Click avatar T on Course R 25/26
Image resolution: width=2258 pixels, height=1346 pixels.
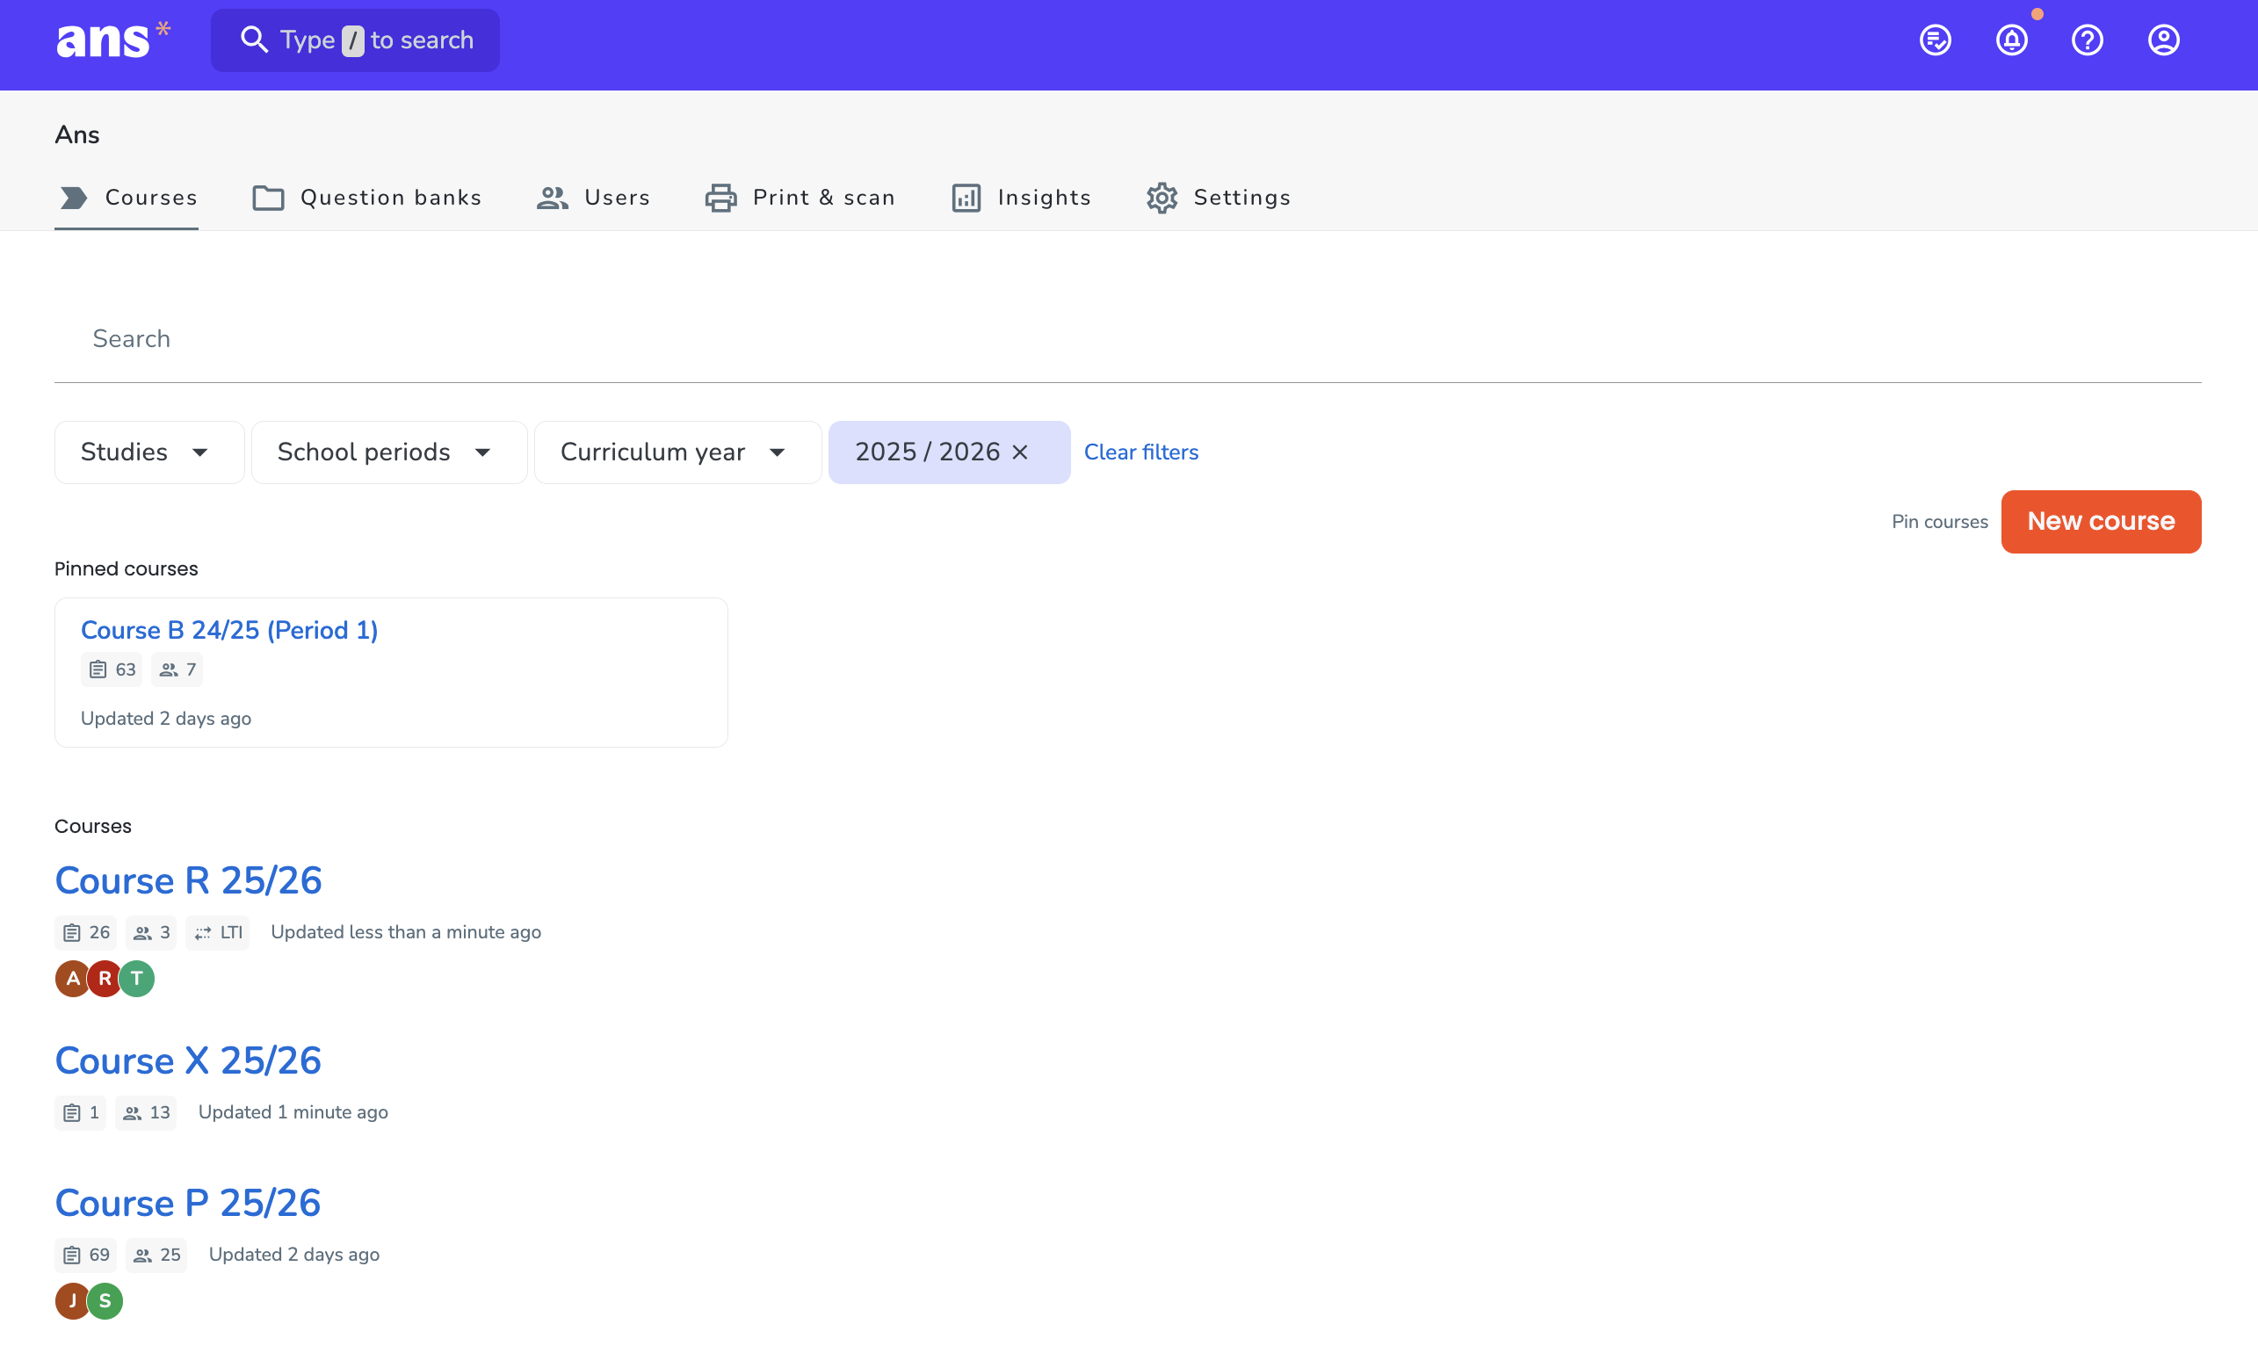[x=137, y=979]
